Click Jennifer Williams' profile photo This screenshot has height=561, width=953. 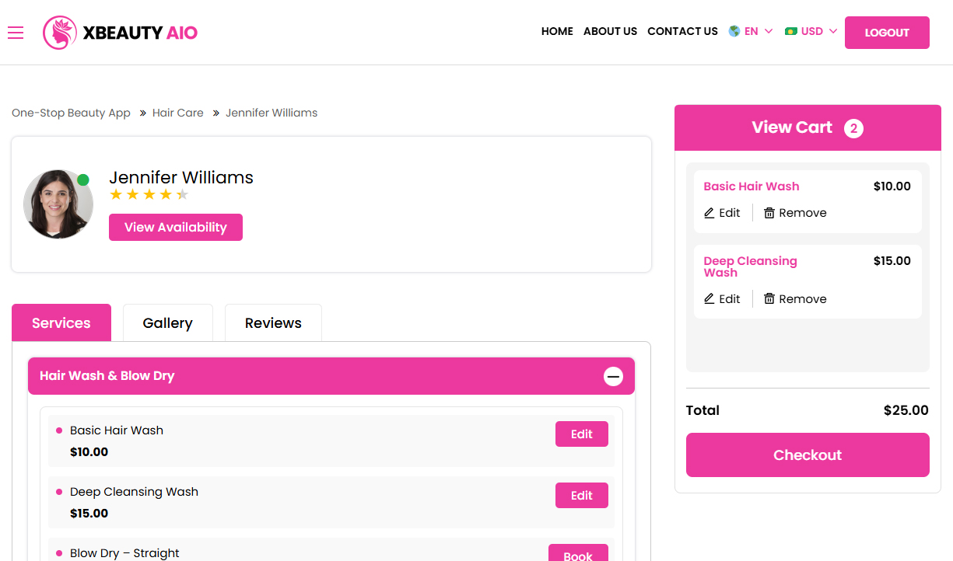tap(58, 204)
